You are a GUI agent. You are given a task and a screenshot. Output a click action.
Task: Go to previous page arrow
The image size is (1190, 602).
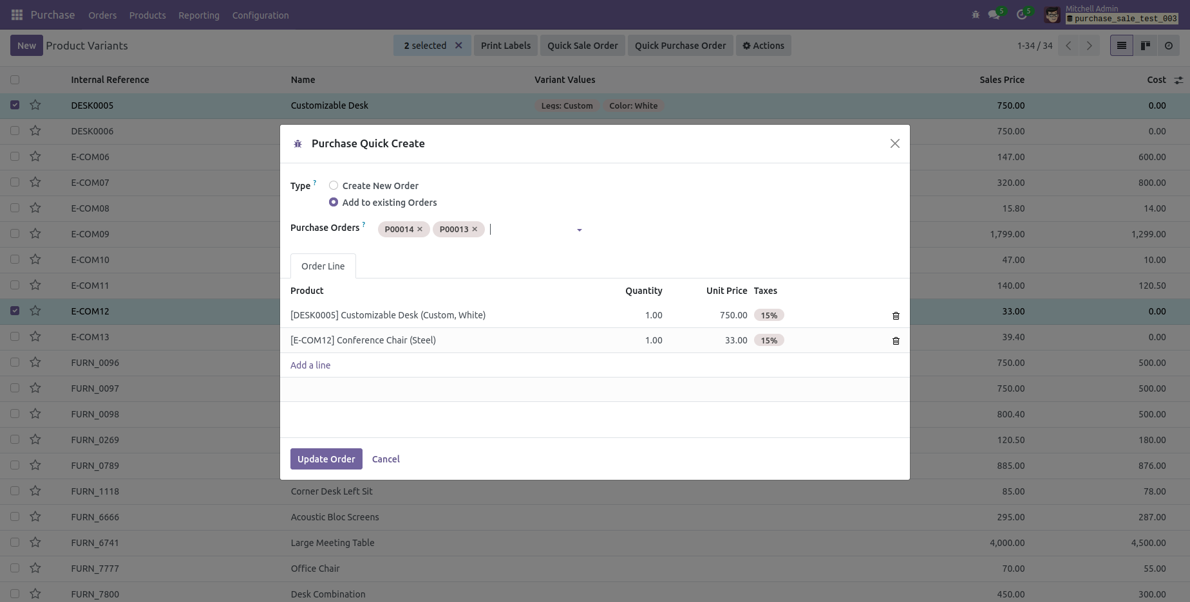pos(1068,46)
